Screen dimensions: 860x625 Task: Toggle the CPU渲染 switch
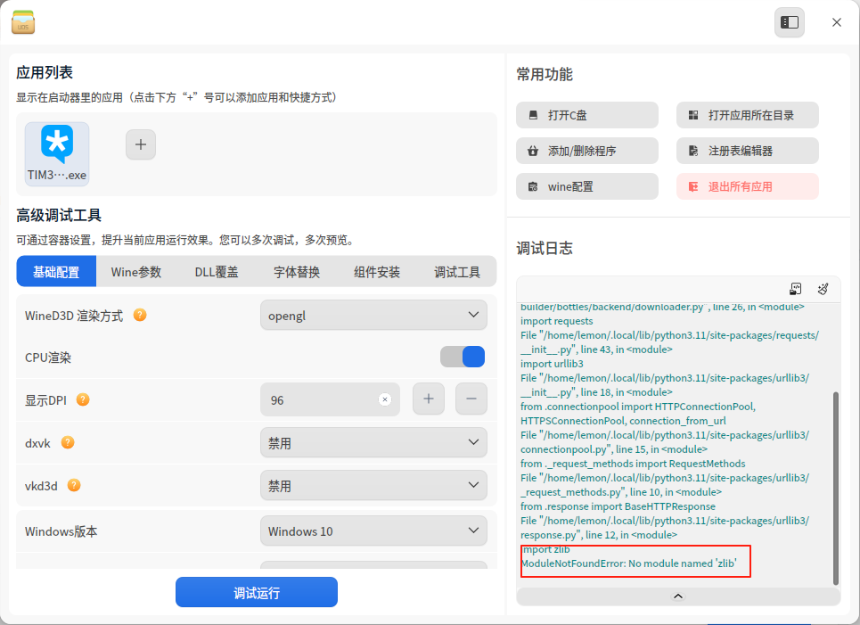point(463,357)
